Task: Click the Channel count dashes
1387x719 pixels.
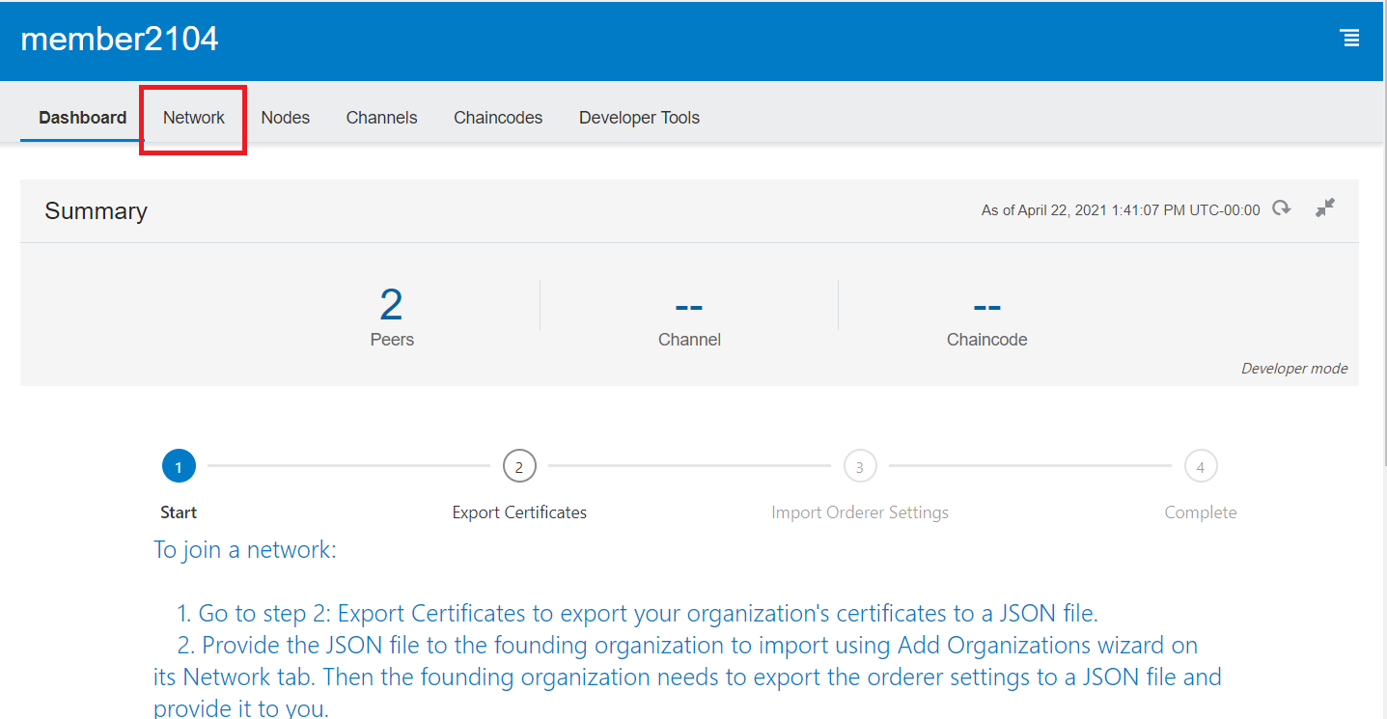Action: 689,307
